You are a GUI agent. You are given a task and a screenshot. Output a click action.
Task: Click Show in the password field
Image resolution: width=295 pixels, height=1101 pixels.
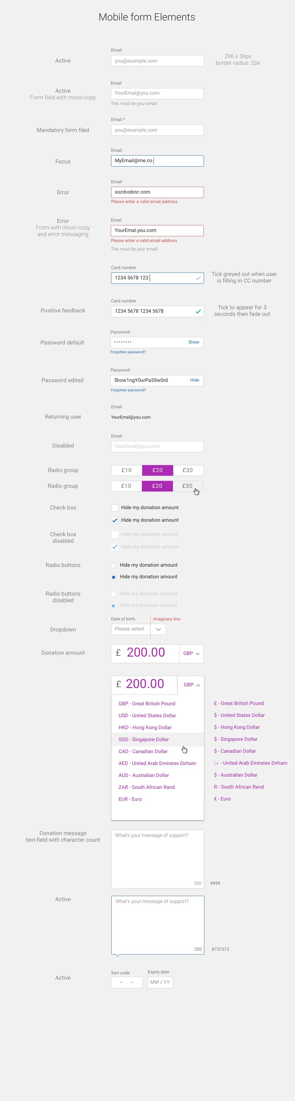coord(193,342)
